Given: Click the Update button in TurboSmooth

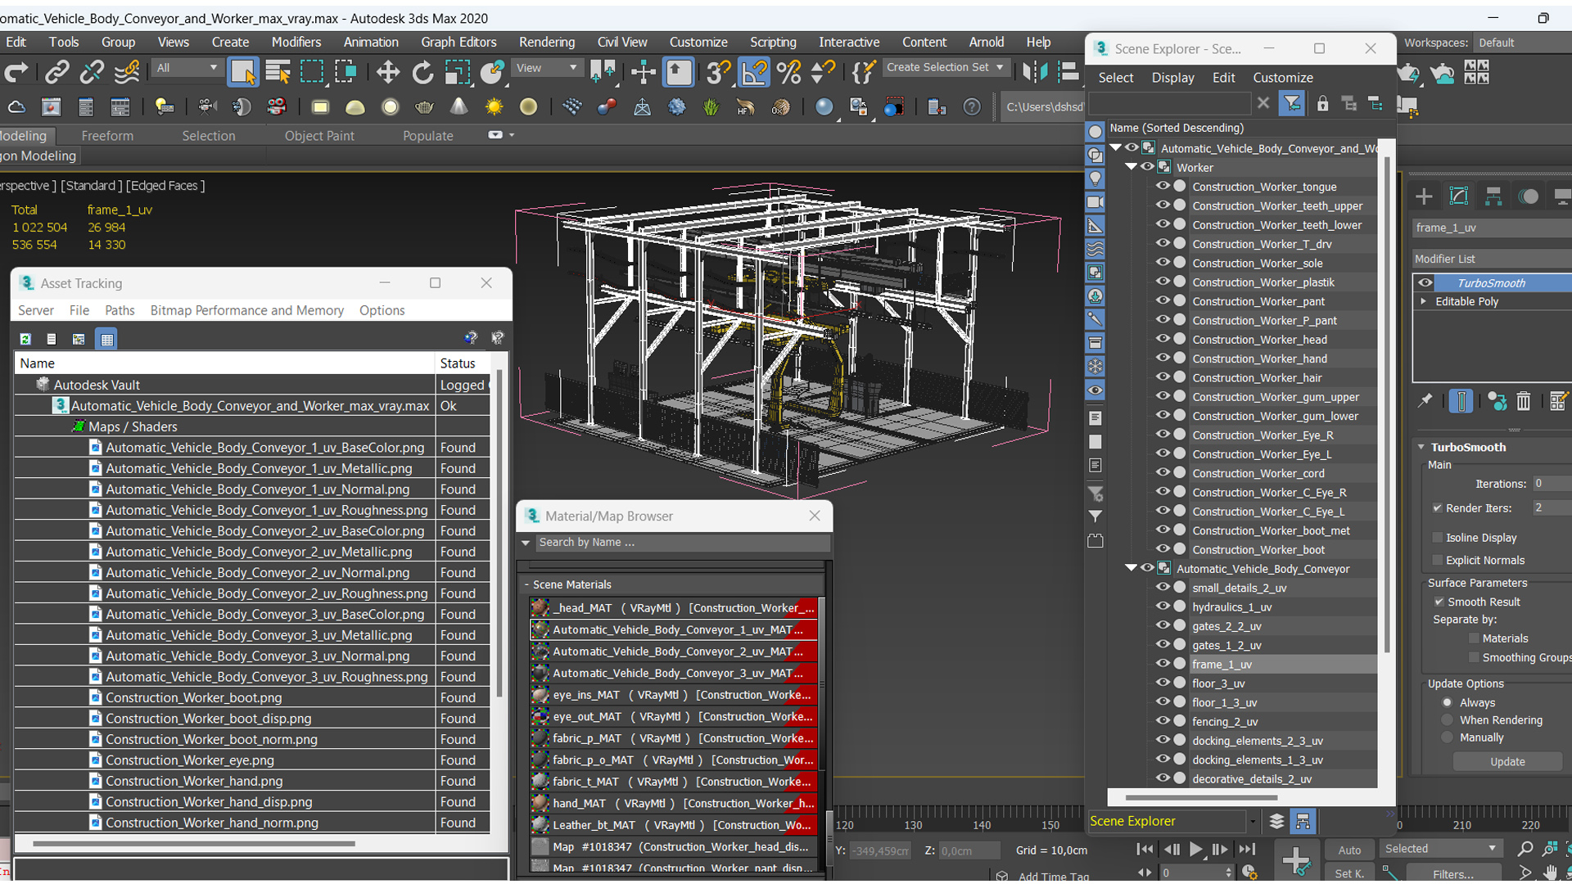Looking at the screenshot, I should pos(1507,761).
